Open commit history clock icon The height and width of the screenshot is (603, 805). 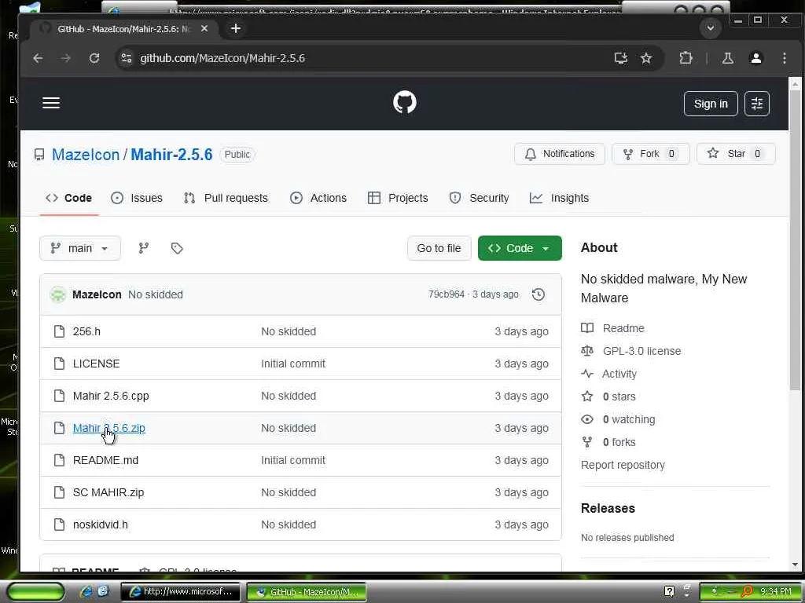pyautogui.click(x=538, y=294)
